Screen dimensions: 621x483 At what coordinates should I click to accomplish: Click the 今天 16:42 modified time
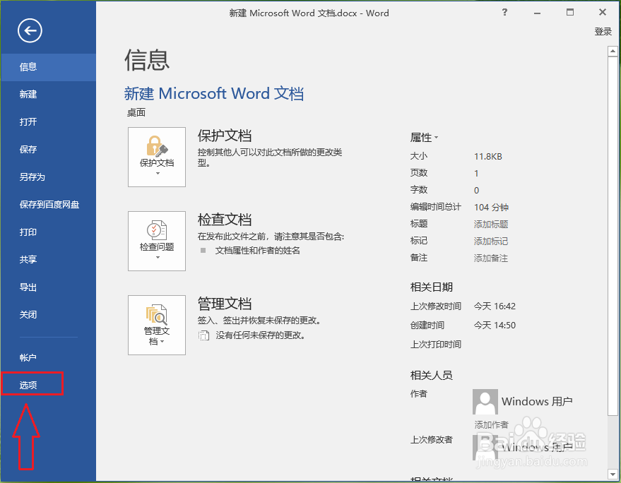click(x=495, y=306)
